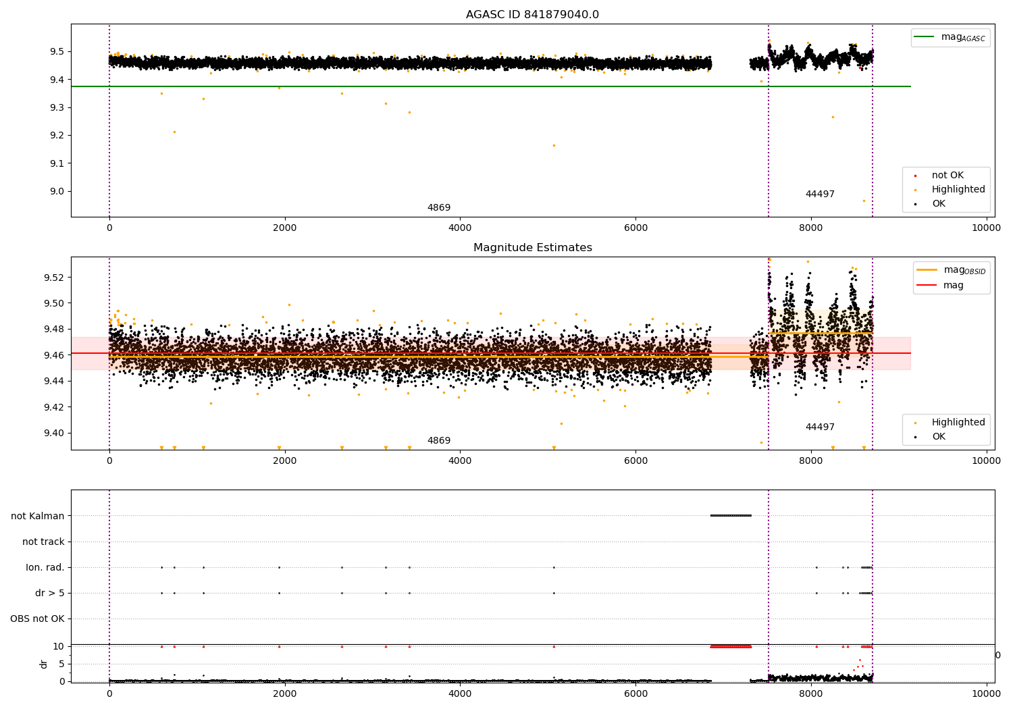Click x-tick 8000 under Magnitude Estimates plot

tap(811, 461)
